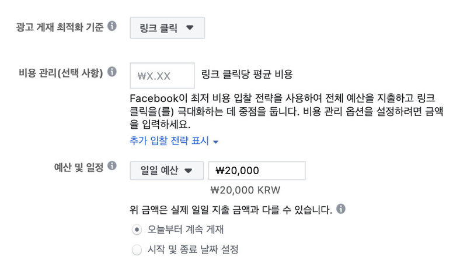
Task: Click the 예산 및 일정 label
Action: coord(79,167)
